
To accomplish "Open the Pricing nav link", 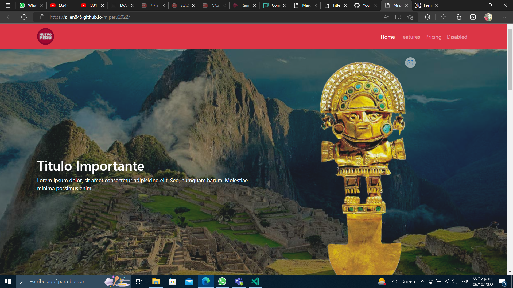I will (x=433, y=37).
